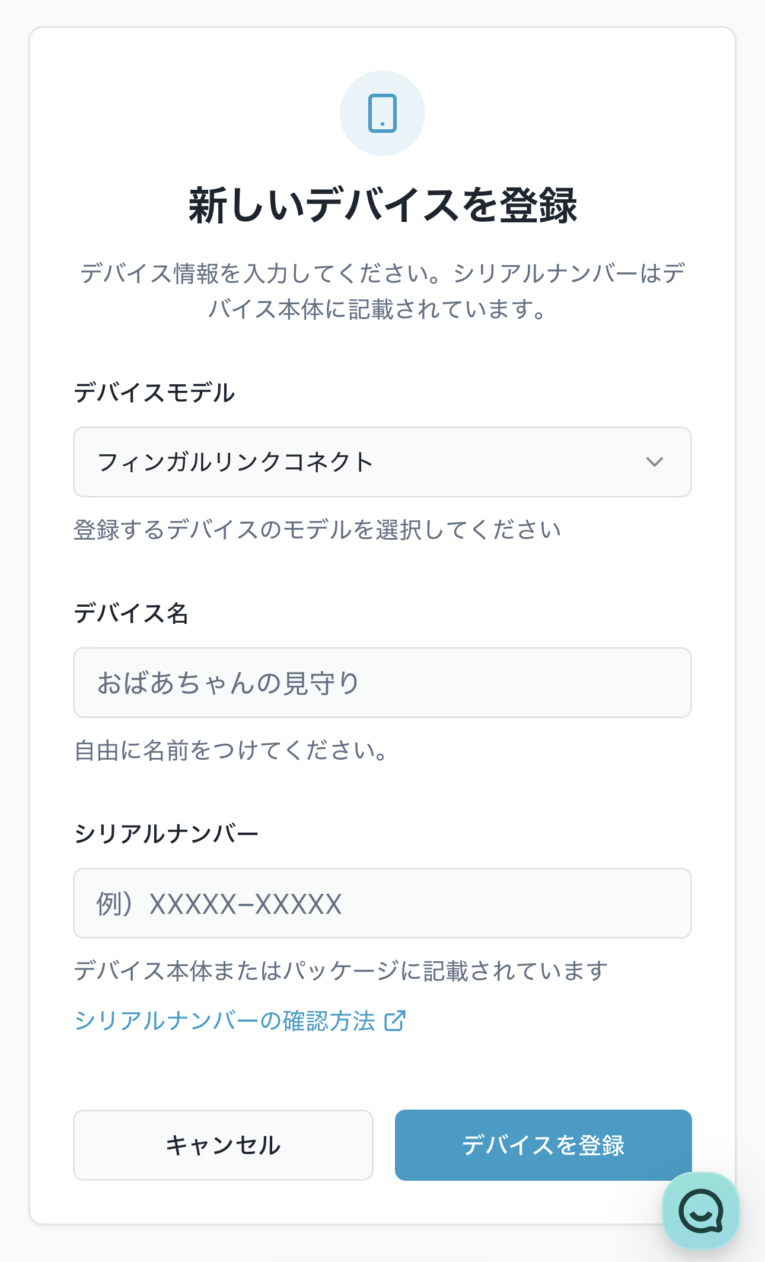Click the 新しいデバイスを登録 heading
This screenshot has width=765, height=1262.
pyautogui.click(x=383, y=205)
